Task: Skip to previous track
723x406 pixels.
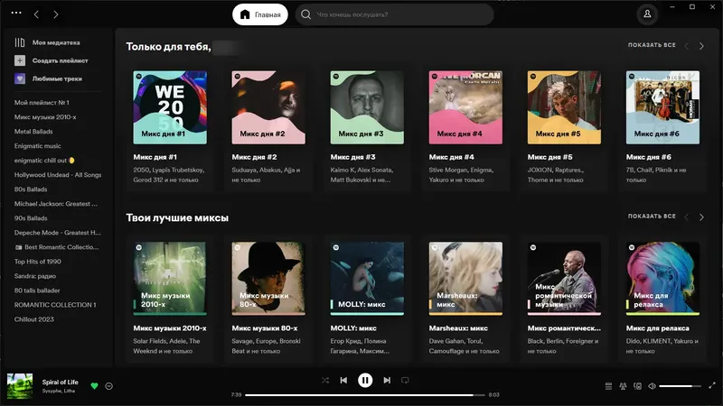Action: (x=343, y=380)
